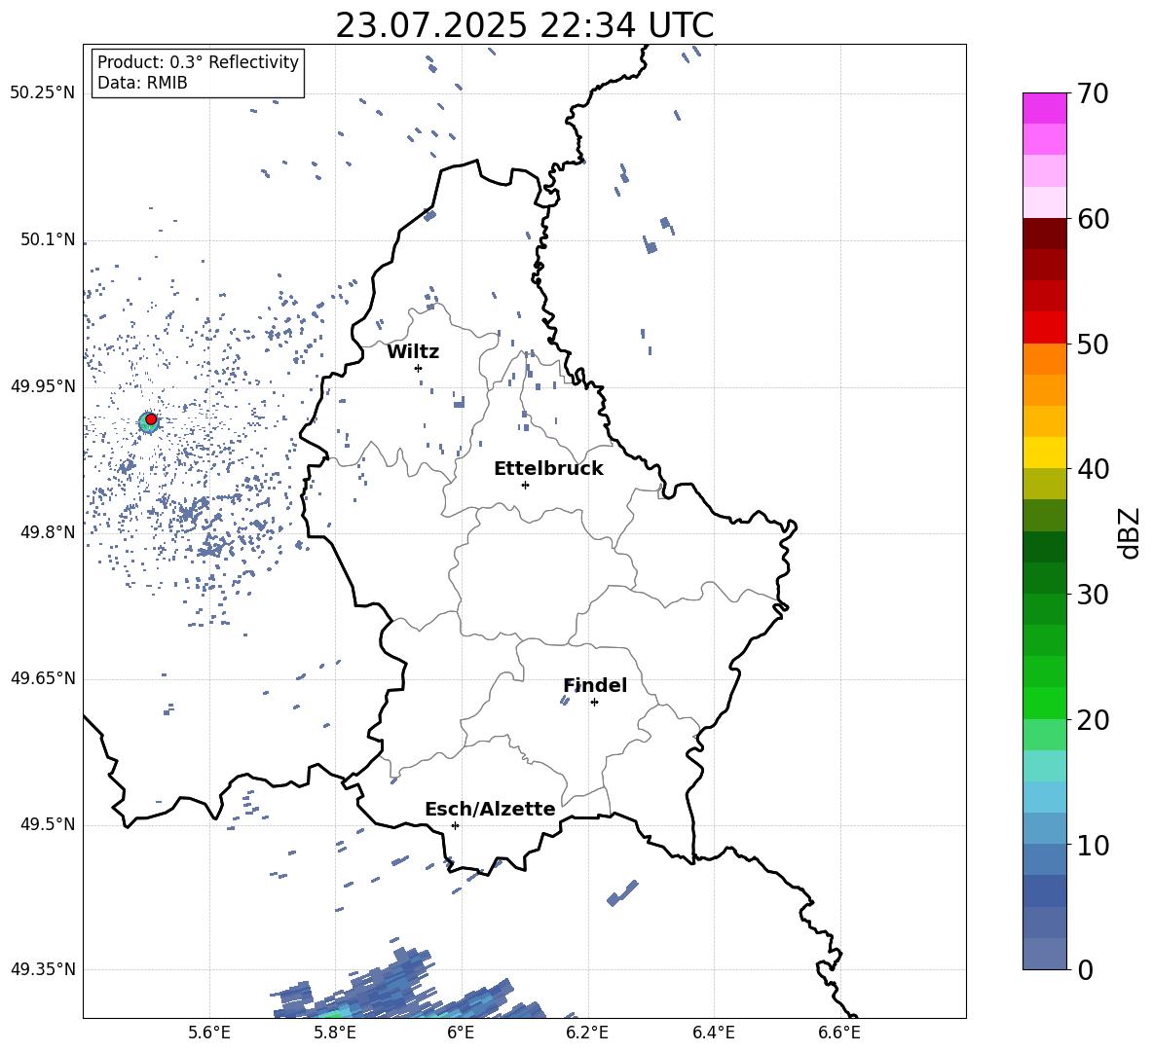The image size is (1153, 1052).
Task: Click the 5.8°E longitude label
Action: (335, 1033)
